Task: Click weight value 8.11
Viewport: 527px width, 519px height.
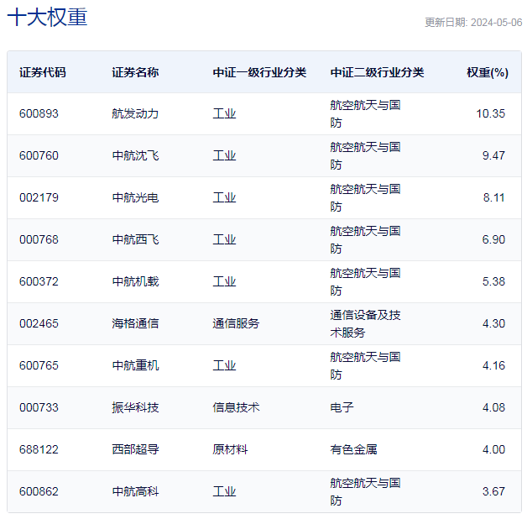Action: [x=493, y=198]
